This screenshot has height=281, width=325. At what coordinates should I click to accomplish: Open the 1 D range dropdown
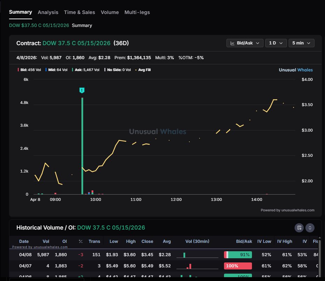coord(276,43)
